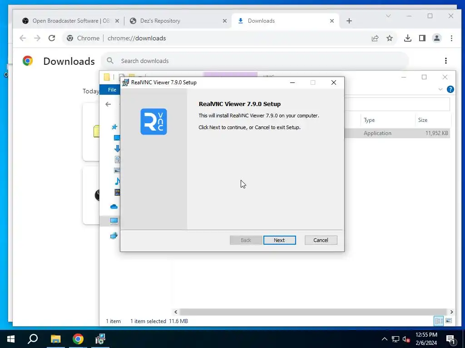Open Chrome from the taskbar
The height and width of the screenshot is (348, 465).
click(x=78, y=339)
